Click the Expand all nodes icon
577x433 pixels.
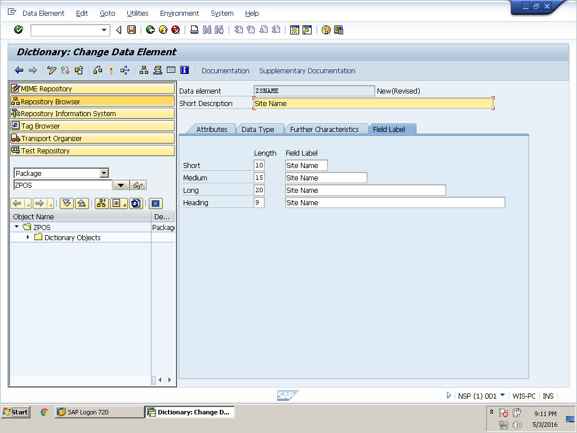(66, 204)
